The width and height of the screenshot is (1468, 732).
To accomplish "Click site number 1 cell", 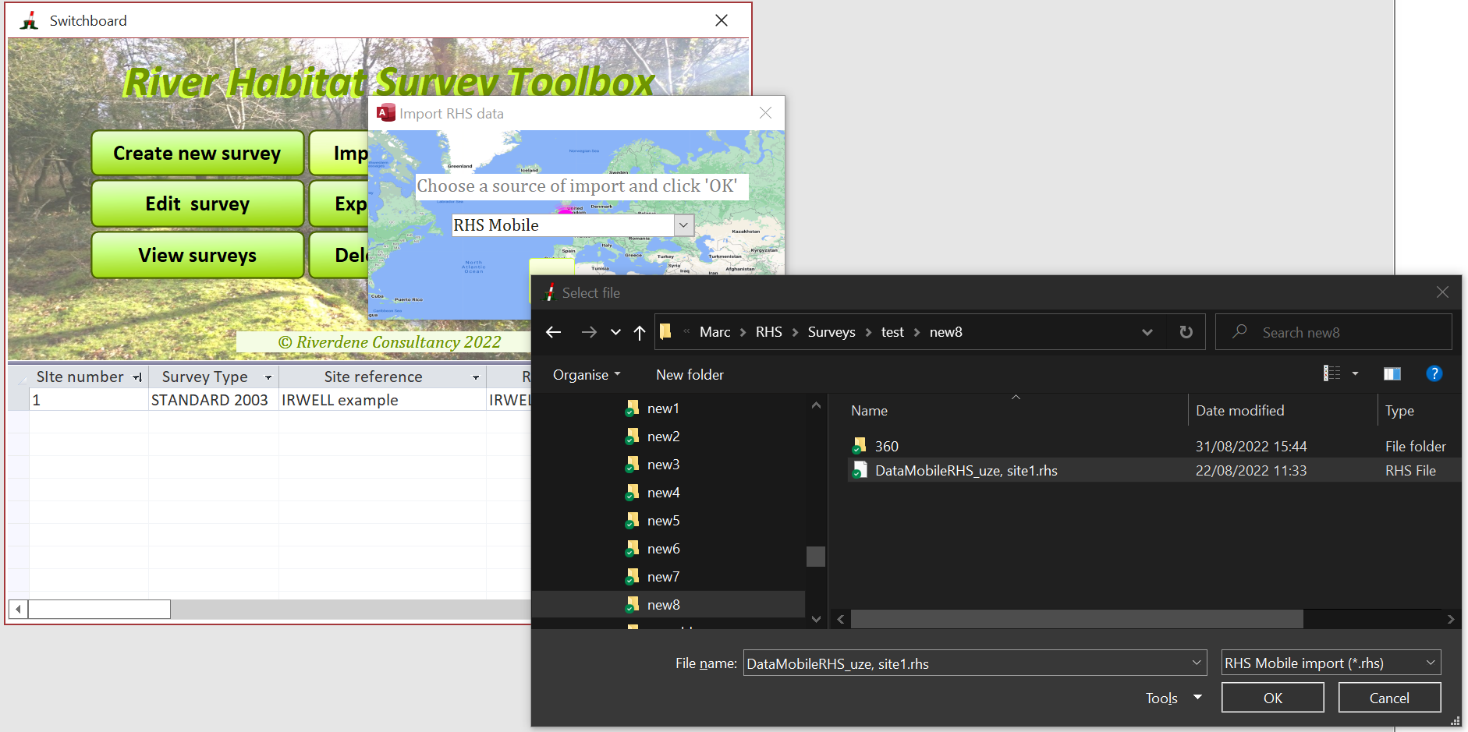I will (x=89, y=400).
